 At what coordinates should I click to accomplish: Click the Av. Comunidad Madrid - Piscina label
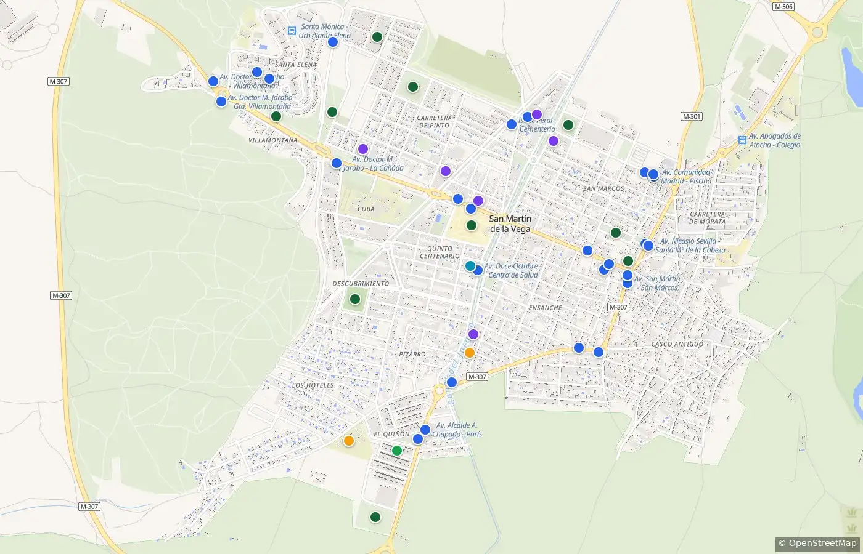point(686,177)
